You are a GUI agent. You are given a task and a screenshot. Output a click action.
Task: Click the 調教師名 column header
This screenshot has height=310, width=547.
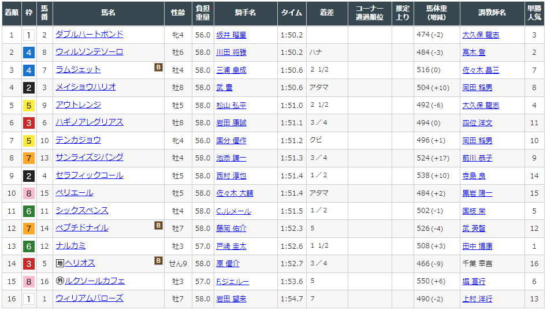click(x=492, y=12)
